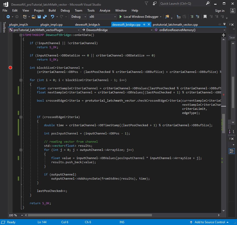Click the split editor window handle
This screenshot has height=225, width=237.
[223, 35]
